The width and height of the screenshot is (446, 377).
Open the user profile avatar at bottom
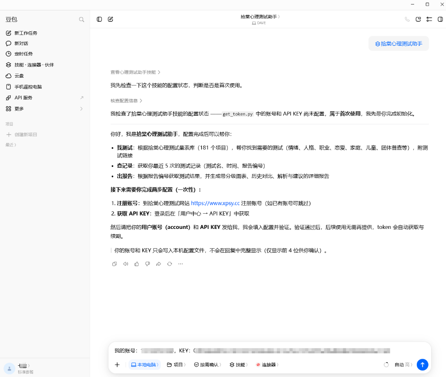pos(9,368)
